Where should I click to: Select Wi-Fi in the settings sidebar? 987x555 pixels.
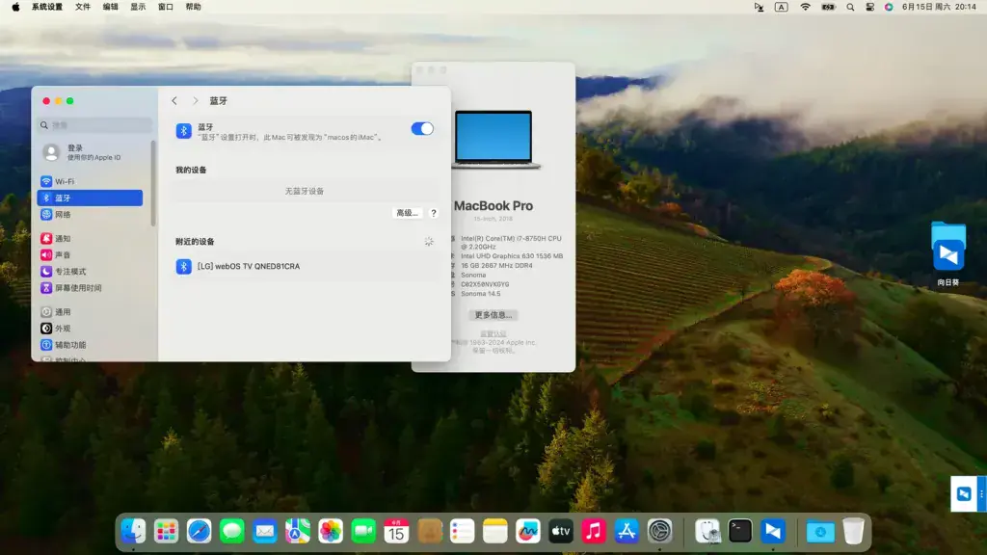click(90, 181)
